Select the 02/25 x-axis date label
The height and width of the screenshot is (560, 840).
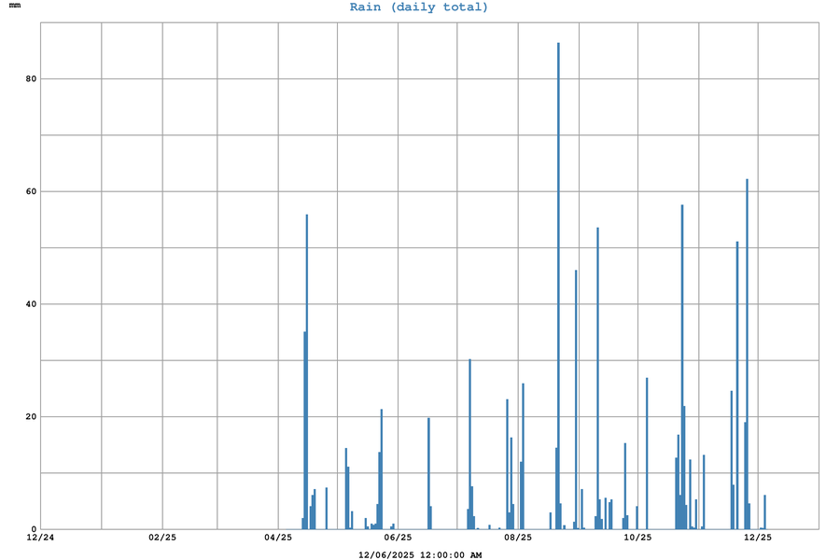point(162,538)
